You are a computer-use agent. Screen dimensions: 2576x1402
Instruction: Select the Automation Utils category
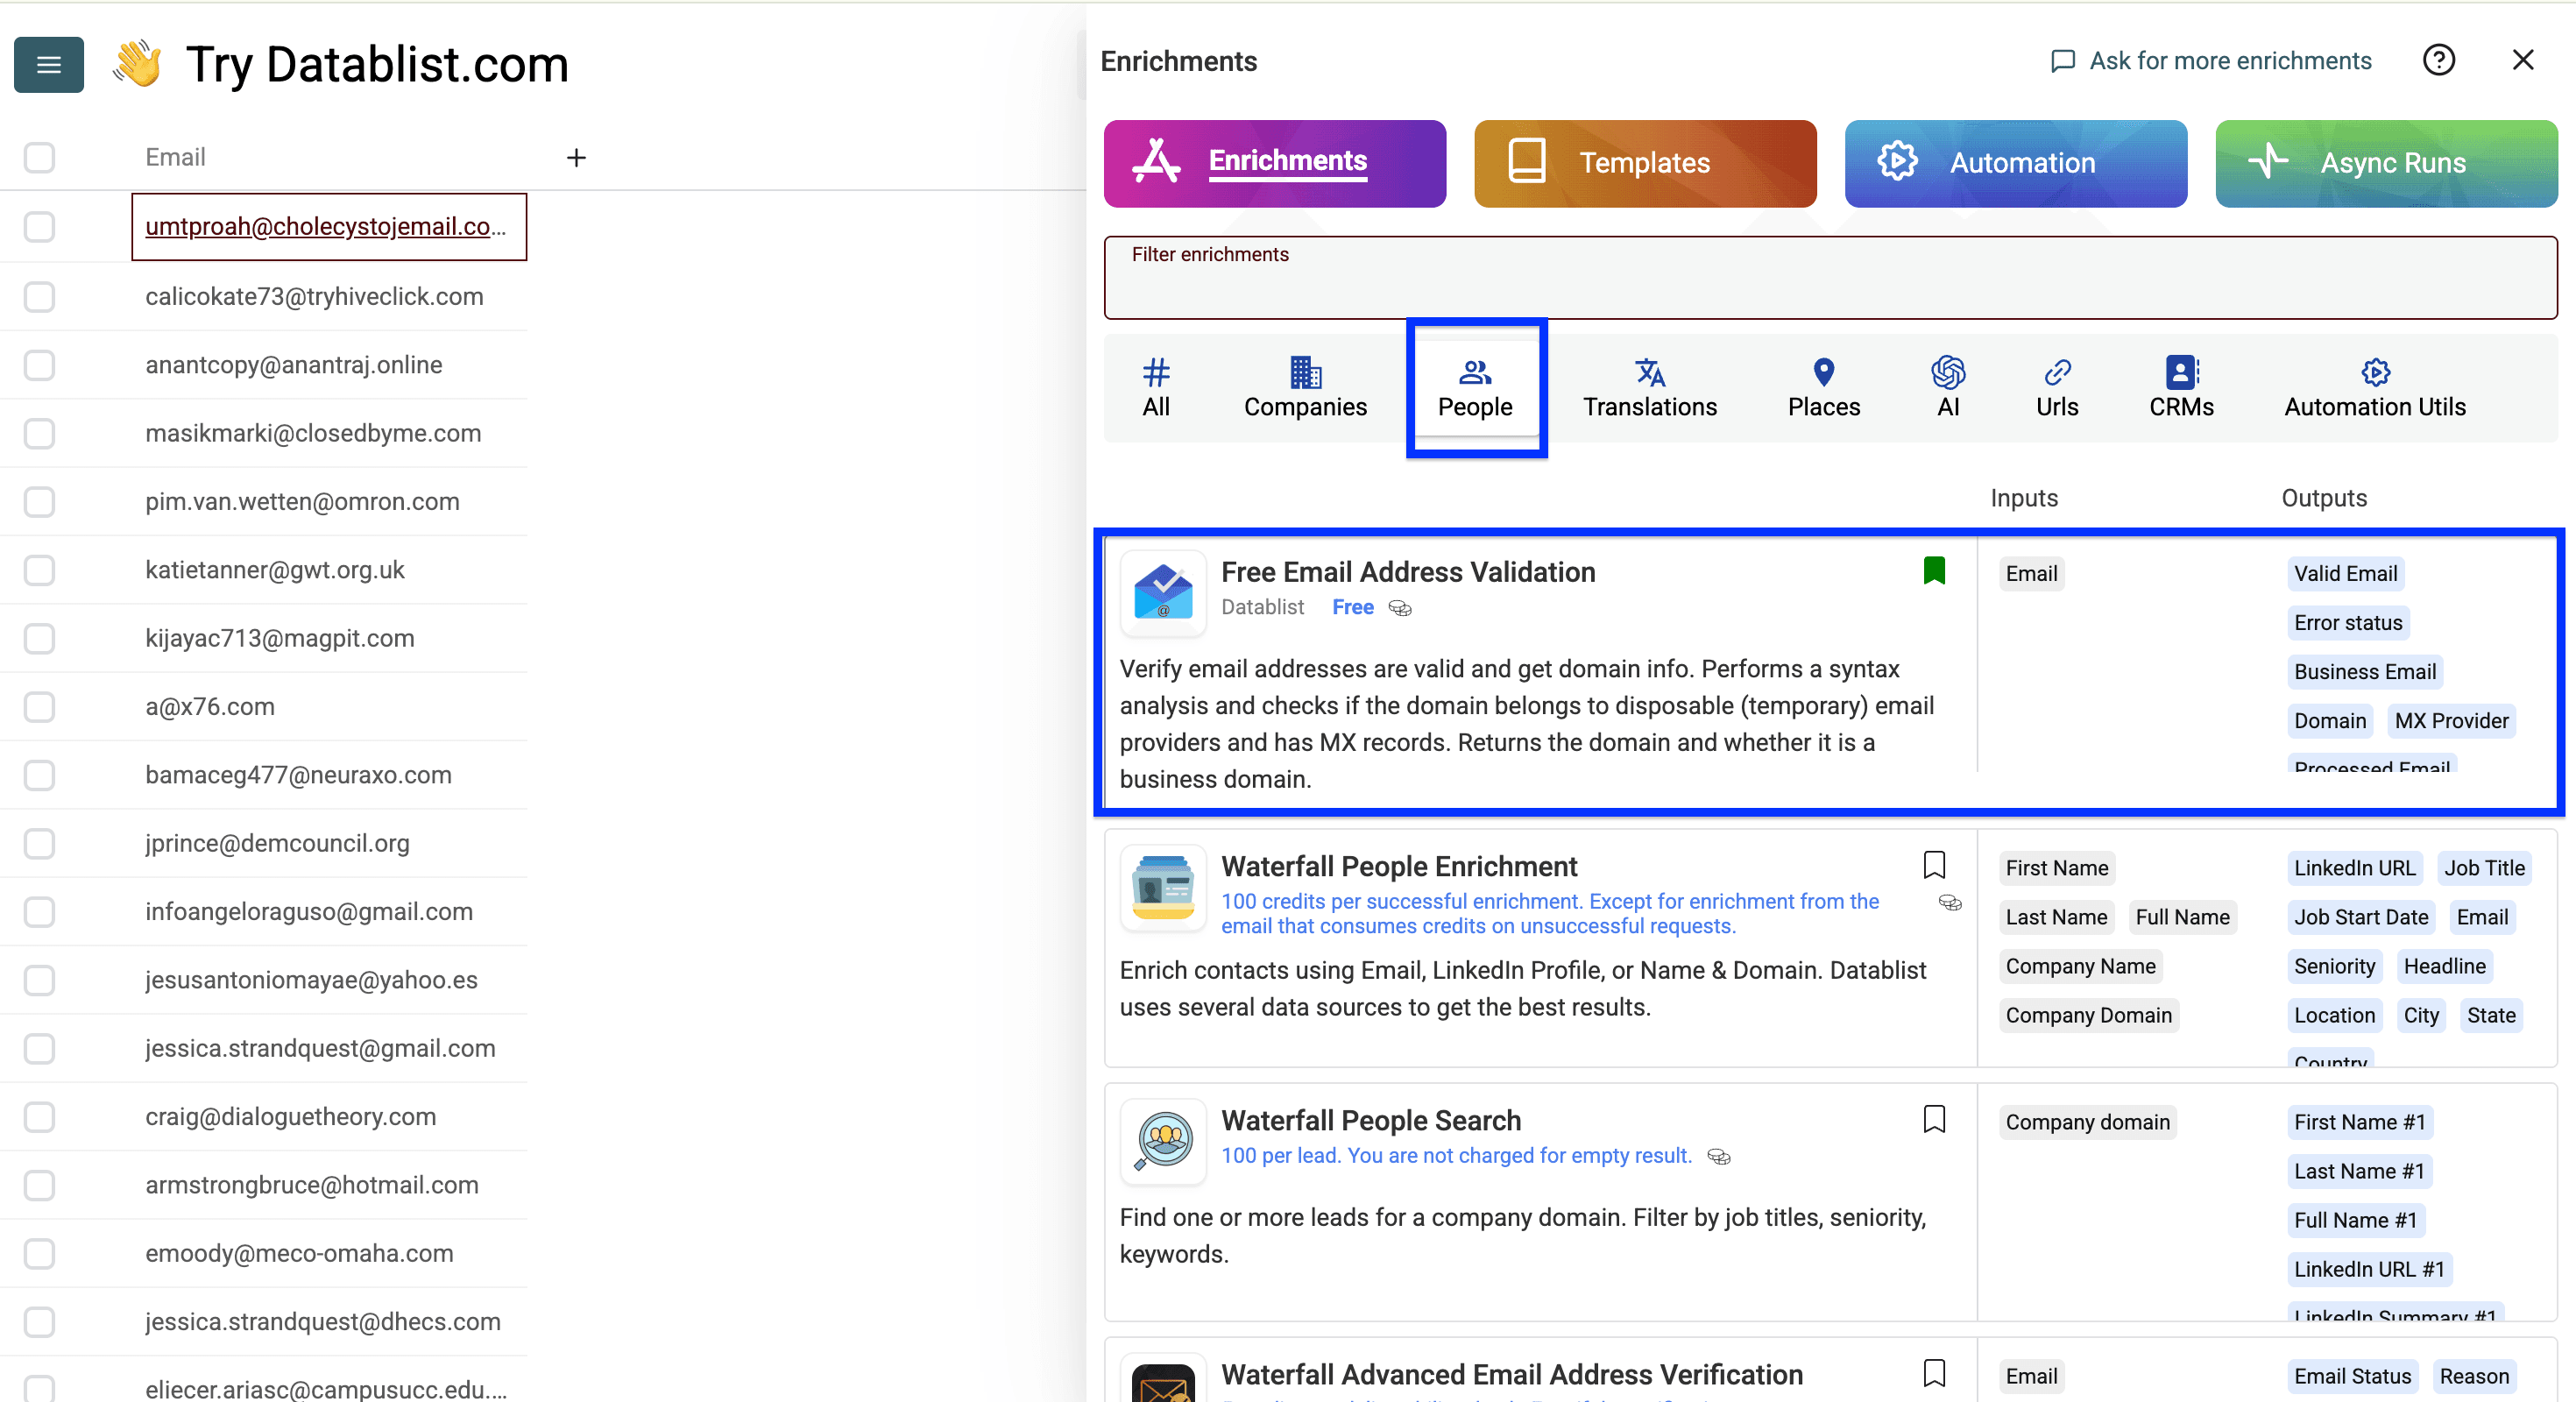(2374, 388)
